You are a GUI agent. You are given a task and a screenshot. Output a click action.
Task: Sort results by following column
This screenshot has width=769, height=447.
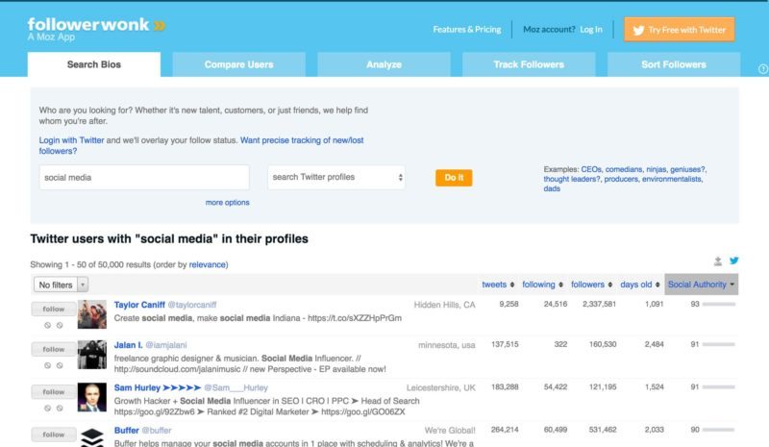542,285
